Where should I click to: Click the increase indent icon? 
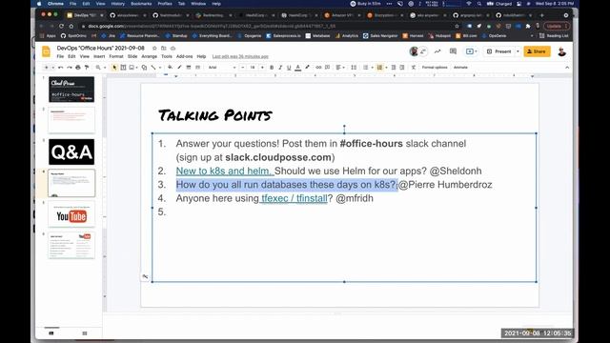tap(402, 68)
